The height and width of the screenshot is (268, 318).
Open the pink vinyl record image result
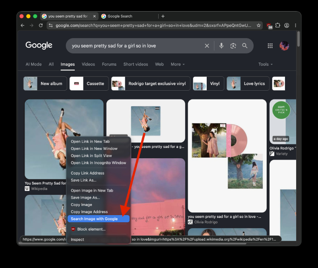click(x=227, y=156)
